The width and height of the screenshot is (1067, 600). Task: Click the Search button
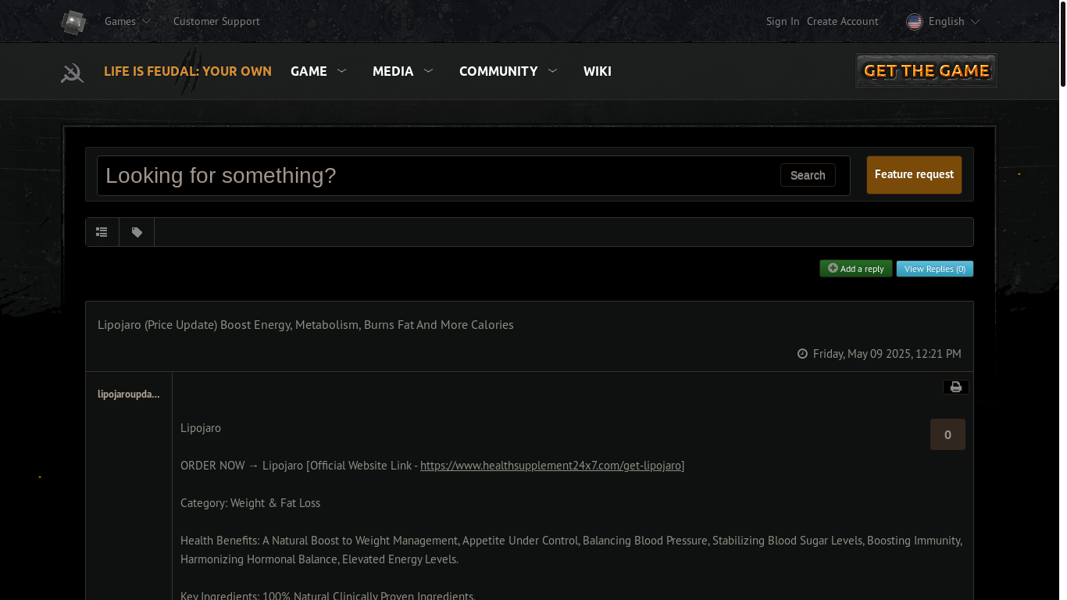[x=808, y=175]
